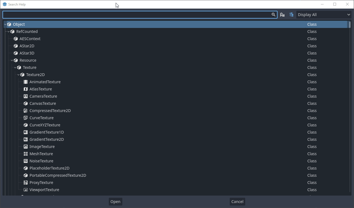Toggle the hierarchy view button
Viewport: 354px width, 208px height.
[291, 15]
